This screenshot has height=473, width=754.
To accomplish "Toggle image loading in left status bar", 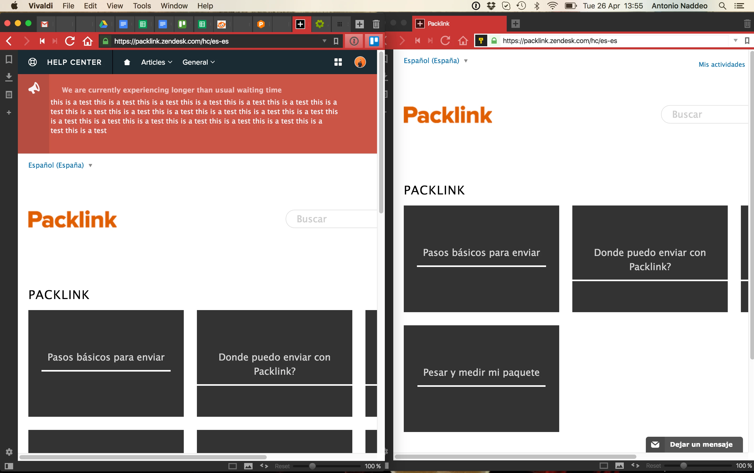I will tap(248, 466).
